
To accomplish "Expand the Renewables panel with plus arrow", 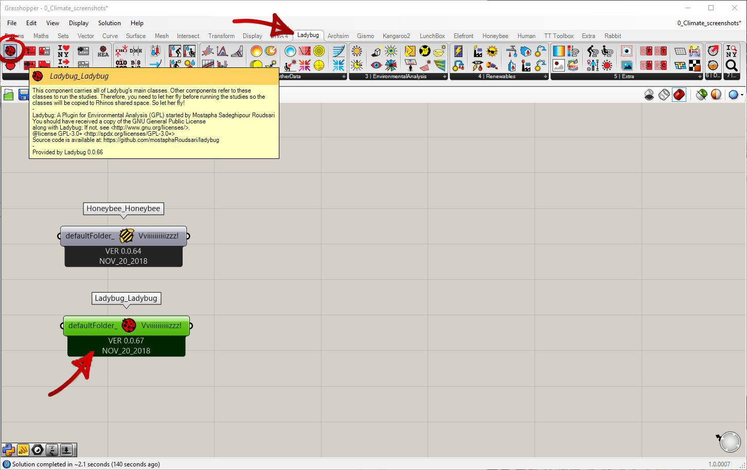I will pyautogui.click(x=545, y=77).
